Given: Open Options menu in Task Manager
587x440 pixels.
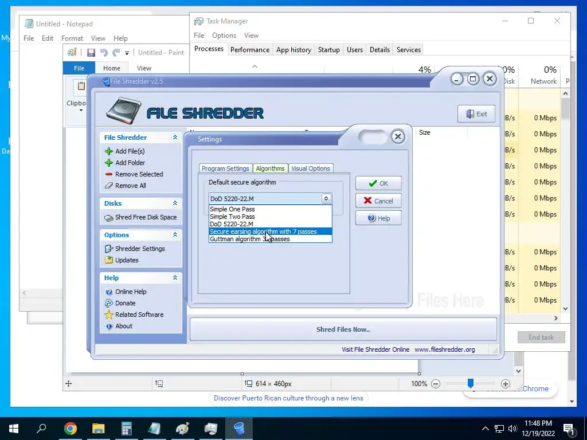Looking at the screenshot, I should 224,36.
